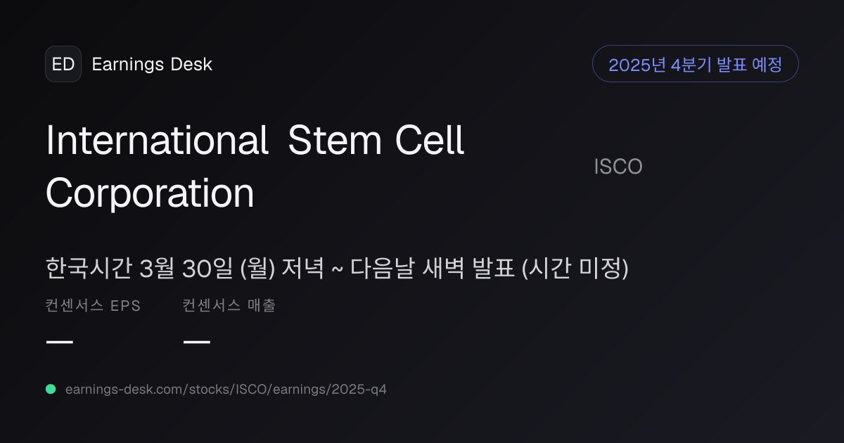This screenshot has height=443, width=844.
Task: Click the 2025년 4분기 발표 예정 badge
Action: click(696, 64)
